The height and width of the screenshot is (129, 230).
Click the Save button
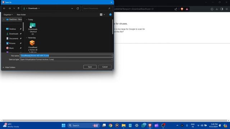point(90,67)
